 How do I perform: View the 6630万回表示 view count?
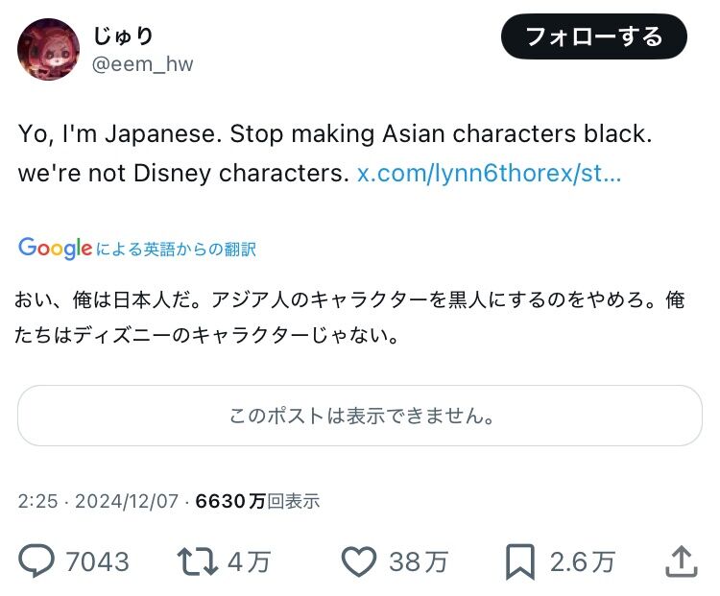point(257,501)
